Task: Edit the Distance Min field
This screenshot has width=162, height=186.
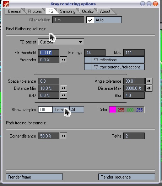Action: (49, 88)
